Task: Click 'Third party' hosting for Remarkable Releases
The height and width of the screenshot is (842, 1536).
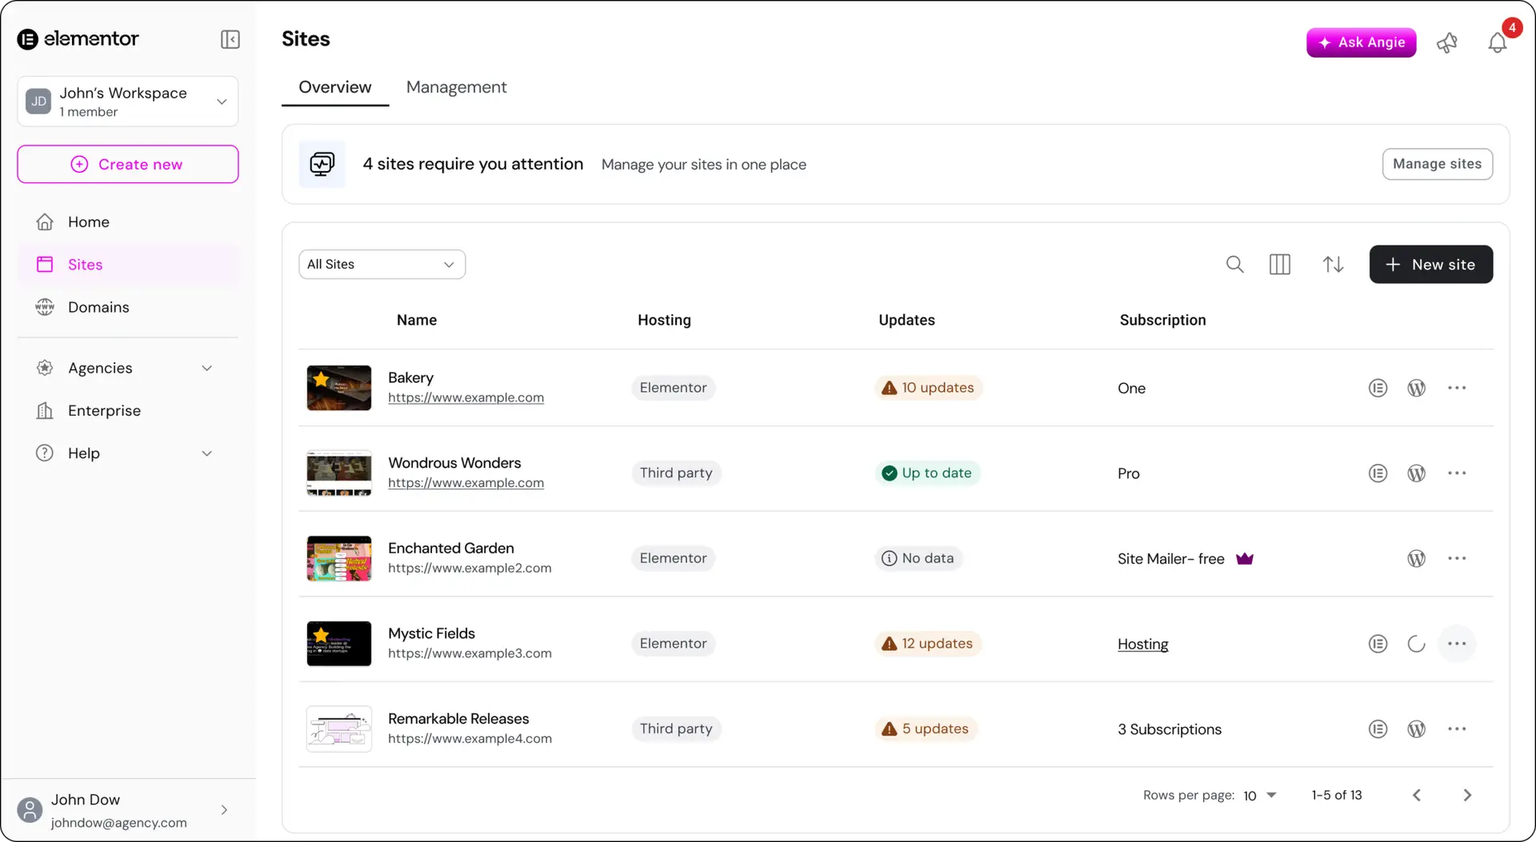Action: (x=676, y=729)
